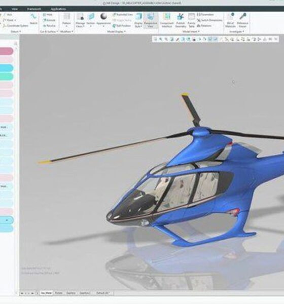Image resolution: width=284 pixels, height=304 pixels.
Task: Open the Reference Viewer
Action: point(242,20)
